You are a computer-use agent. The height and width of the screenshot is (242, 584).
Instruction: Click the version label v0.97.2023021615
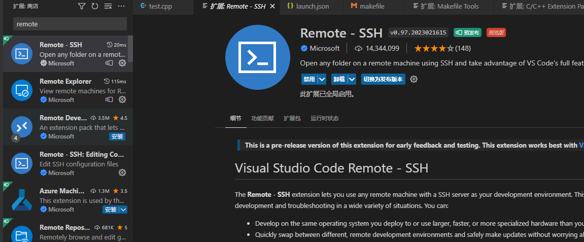(x=418, y=32)
